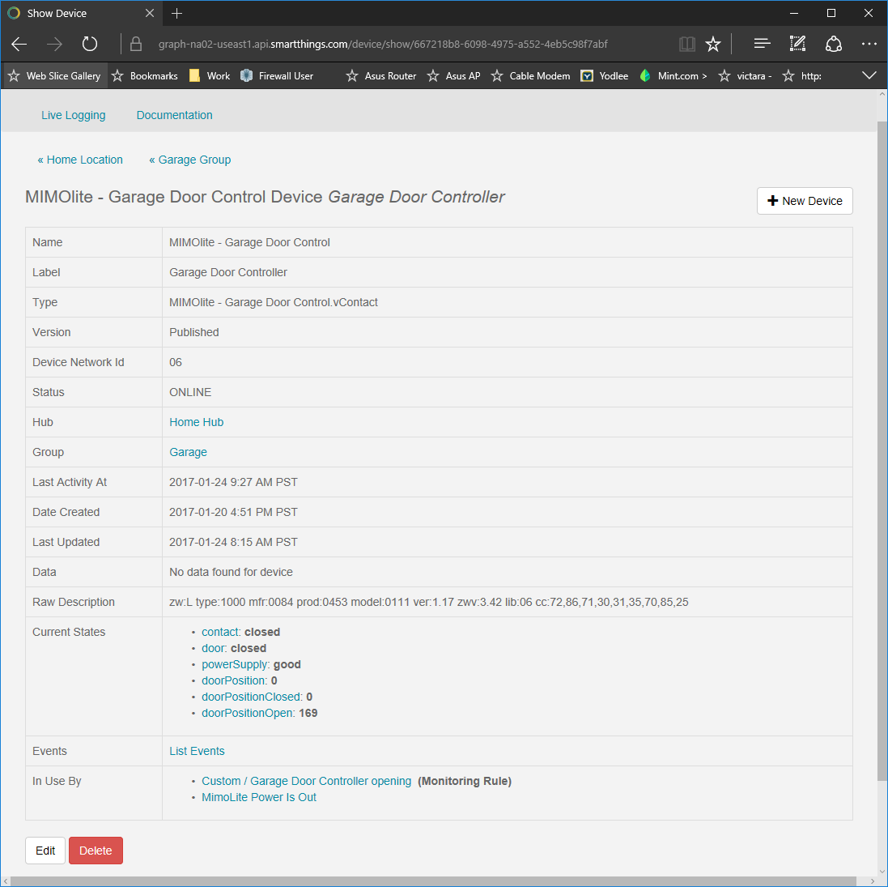Open Yodlee bookmark

(x=605, y=76)
